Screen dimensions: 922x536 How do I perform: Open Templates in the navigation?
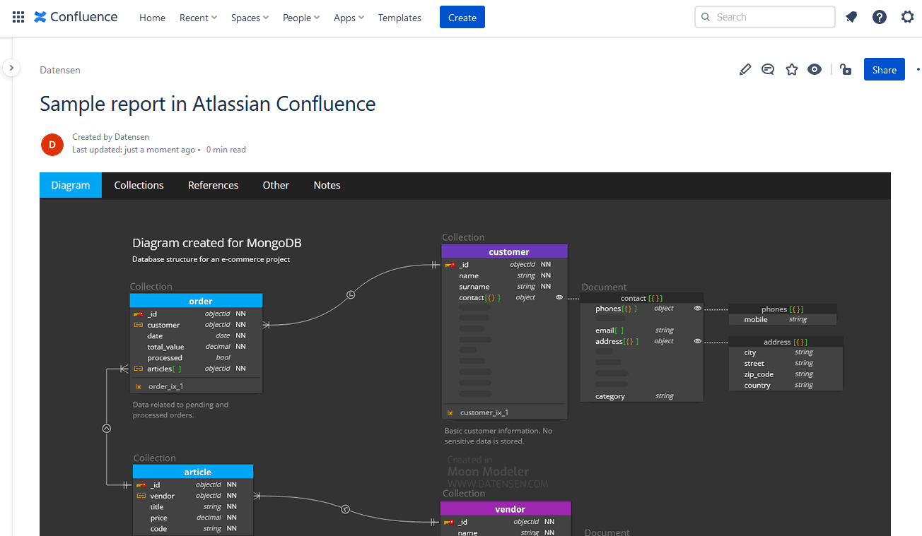[399, 18]
